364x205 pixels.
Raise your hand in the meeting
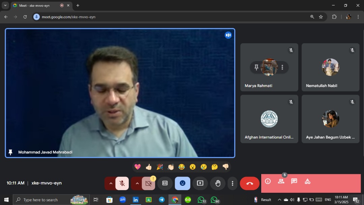(x=218, y=183)
